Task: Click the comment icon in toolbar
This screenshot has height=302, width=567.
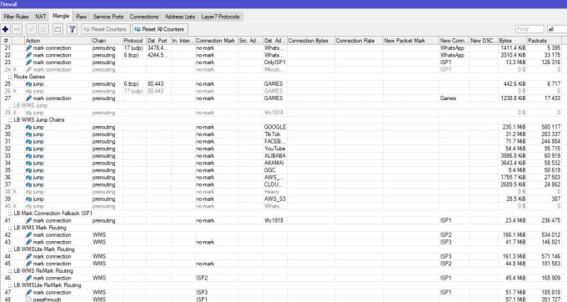Action: point(58,29)
